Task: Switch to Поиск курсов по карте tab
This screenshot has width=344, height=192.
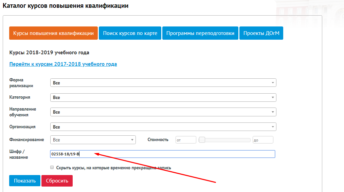Action: tap(130, 33)
